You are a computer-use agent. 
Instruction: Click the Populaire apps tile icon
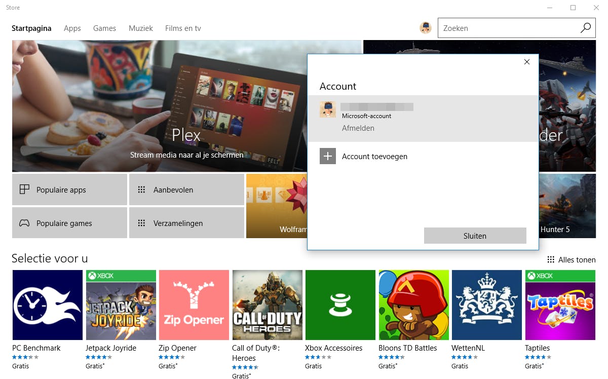(x=24, y=189)
